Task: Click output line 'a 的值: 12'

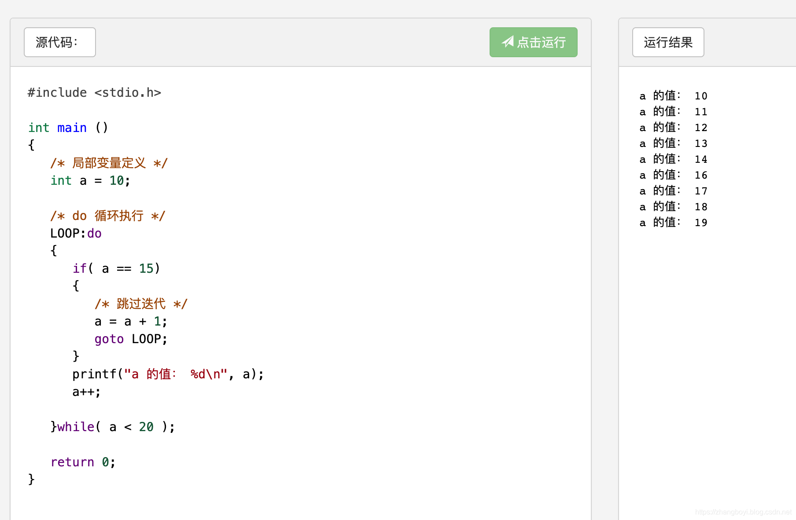Action: click(673, 127)
